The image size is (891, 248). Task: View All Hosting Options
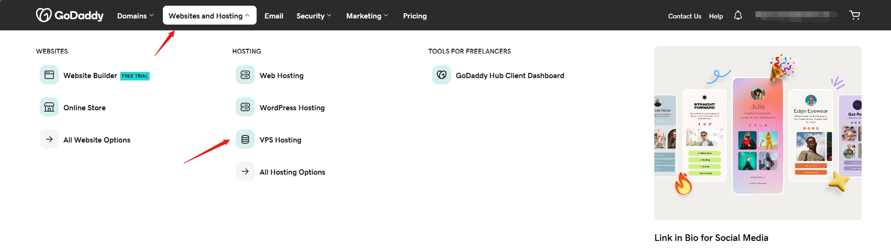point(293,172)
